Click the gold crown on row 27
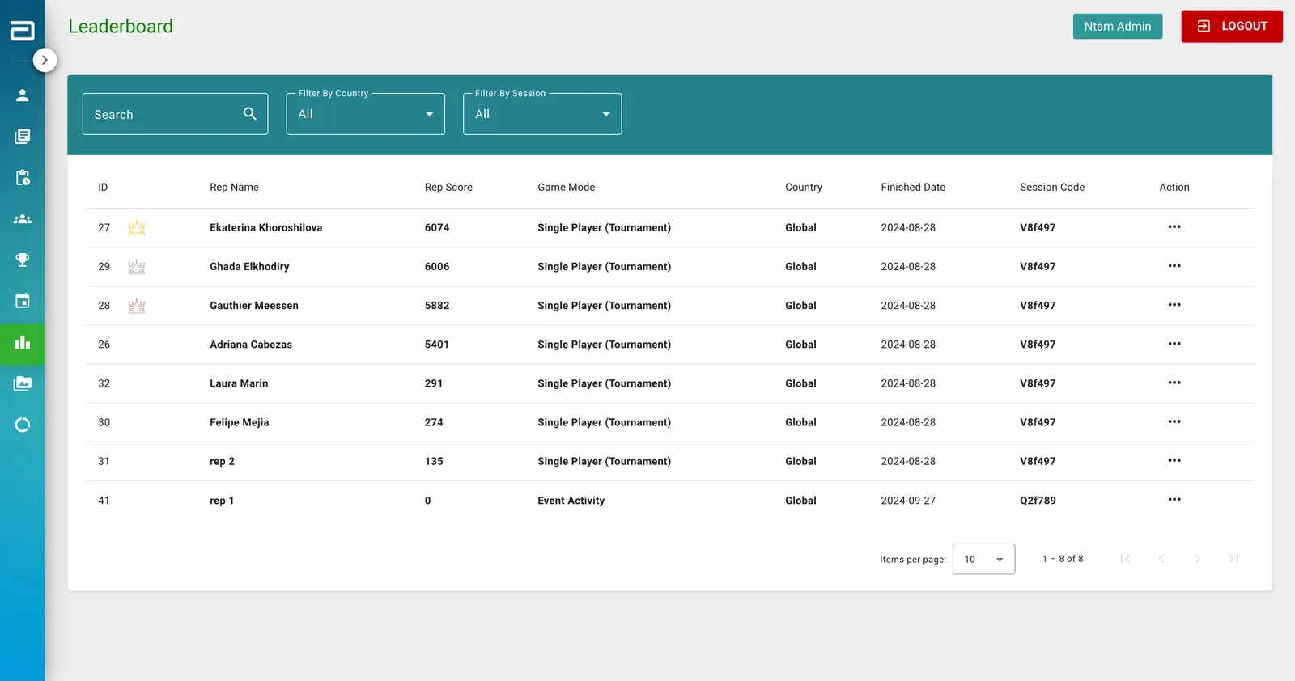This screenshot has height=681, width=1295. [x=137, y=228]
